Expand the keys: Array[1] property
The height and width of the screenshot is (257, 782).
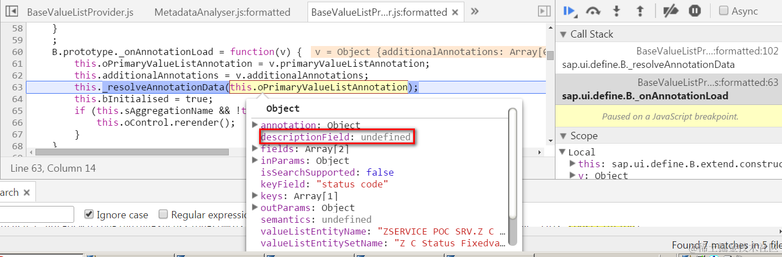[x=255, y=196]
